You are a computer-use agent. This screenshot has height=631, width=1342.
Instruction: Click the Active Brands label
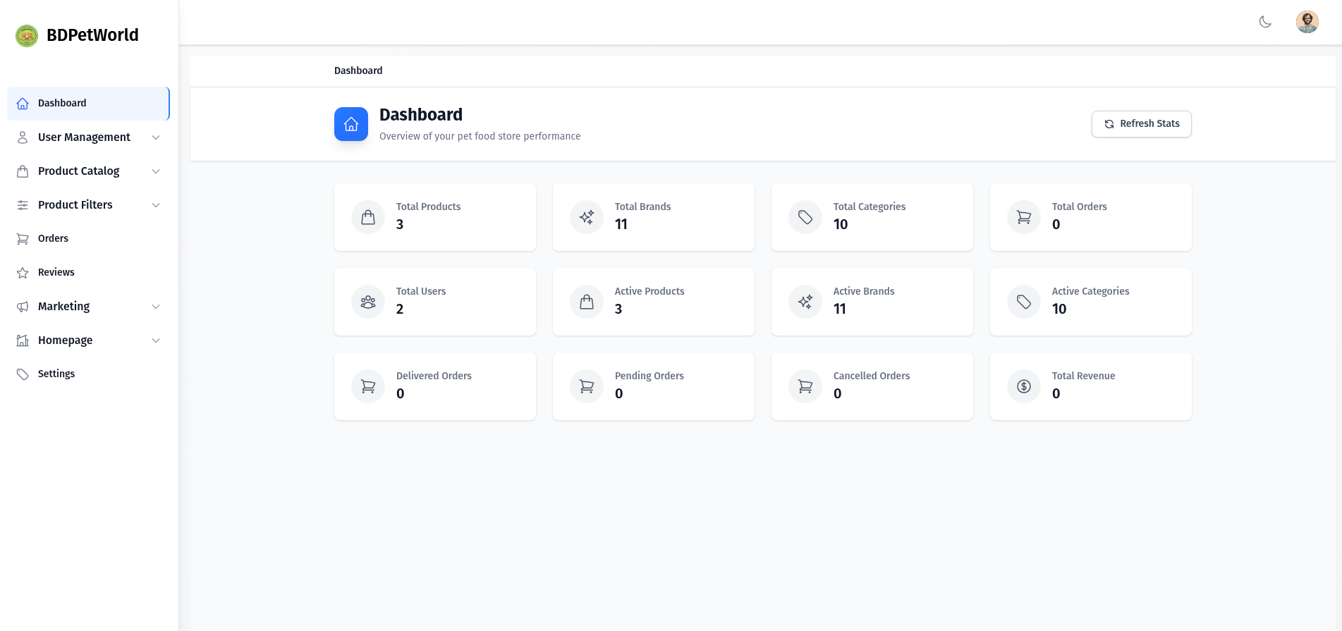(x=864, y=291)
